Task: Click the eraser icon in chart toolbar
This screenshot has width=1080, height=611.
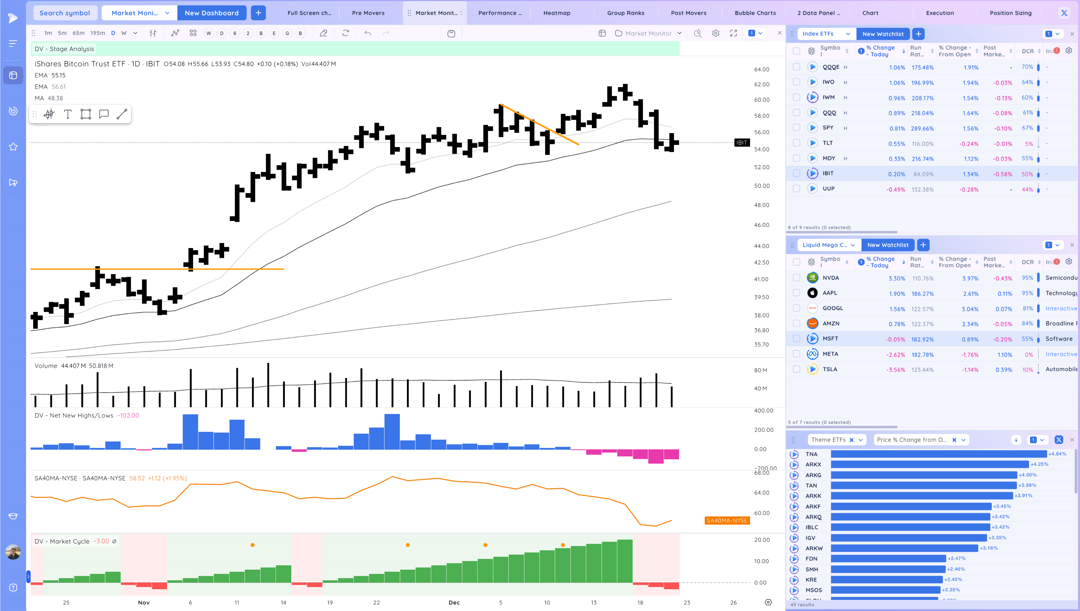Action: click(323, 33)
